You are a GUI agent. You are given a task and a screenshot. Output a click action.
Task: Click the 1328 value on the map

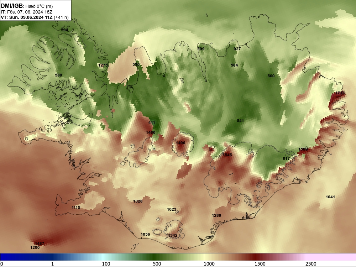[138, 201]
